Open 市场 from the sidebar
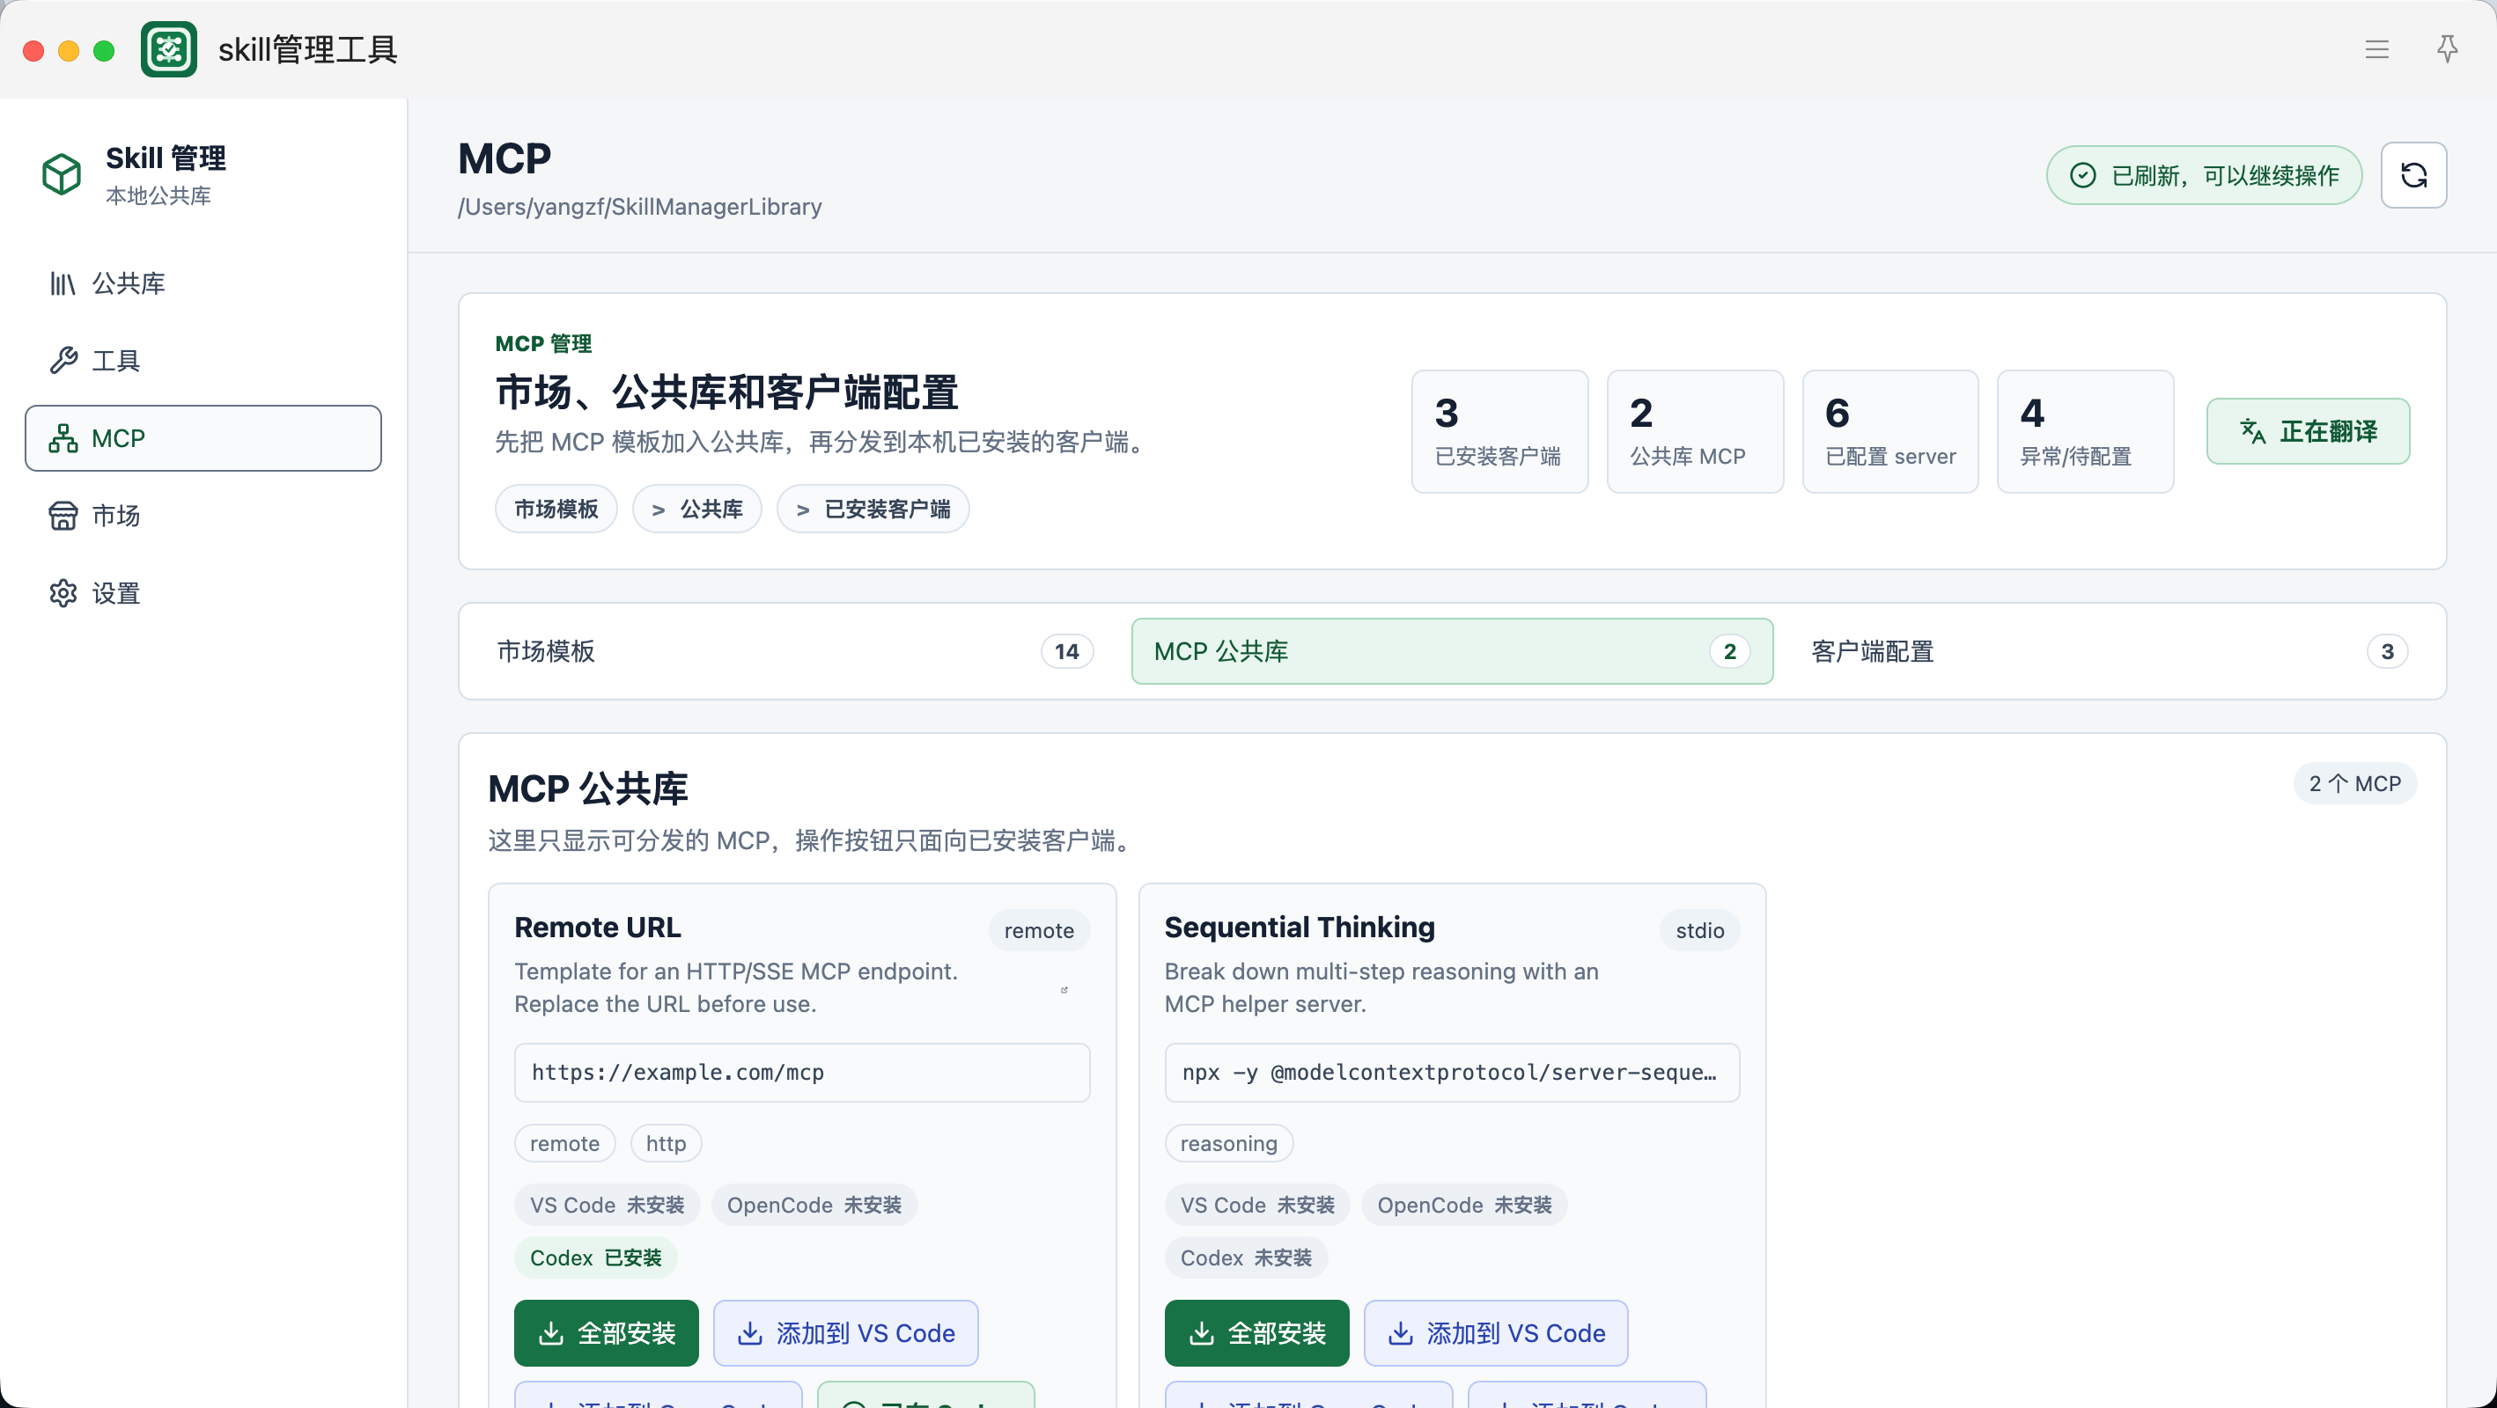Viewport: 2497px width, 1408px height. coord(203,516)
